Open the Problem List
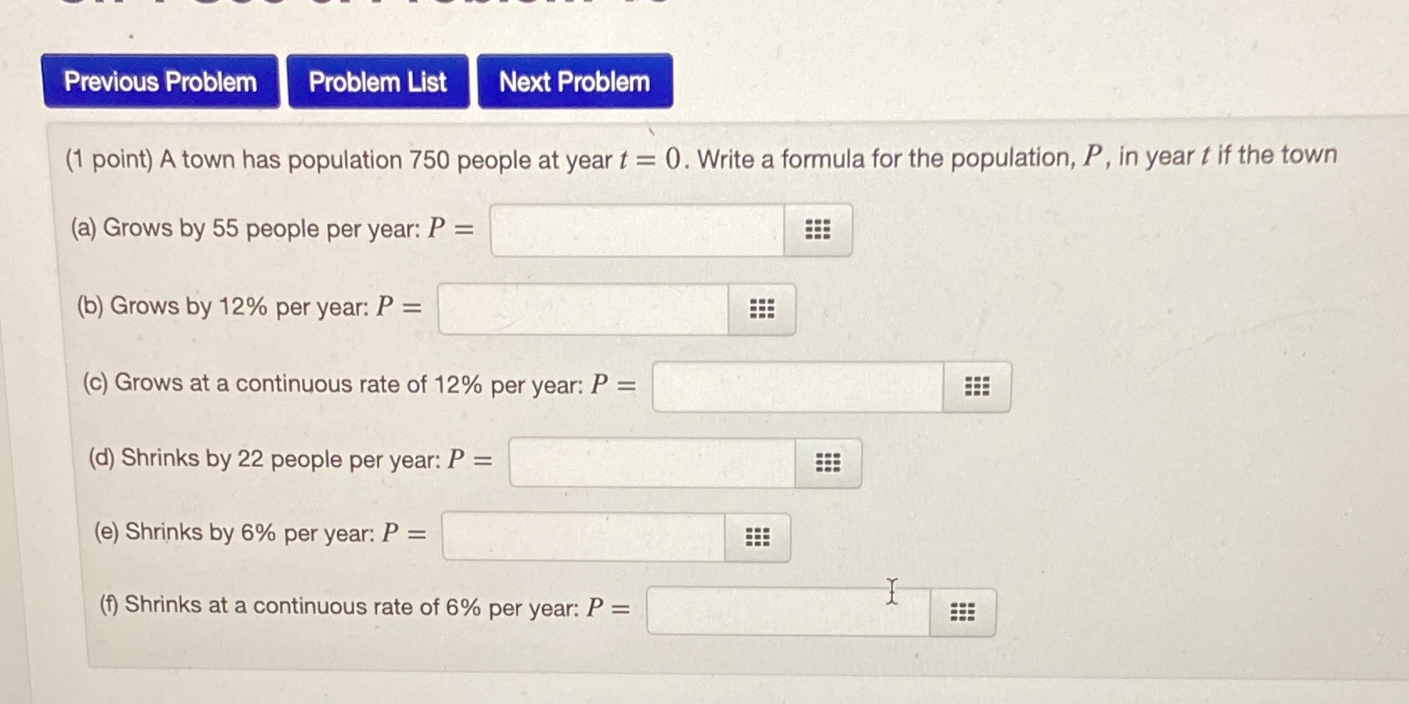This screenshot has width=1409, height=704. (x=378, y=81)
